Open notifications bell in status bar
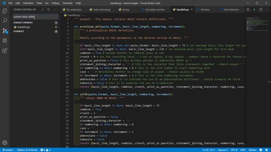 (x=266, y=150)
